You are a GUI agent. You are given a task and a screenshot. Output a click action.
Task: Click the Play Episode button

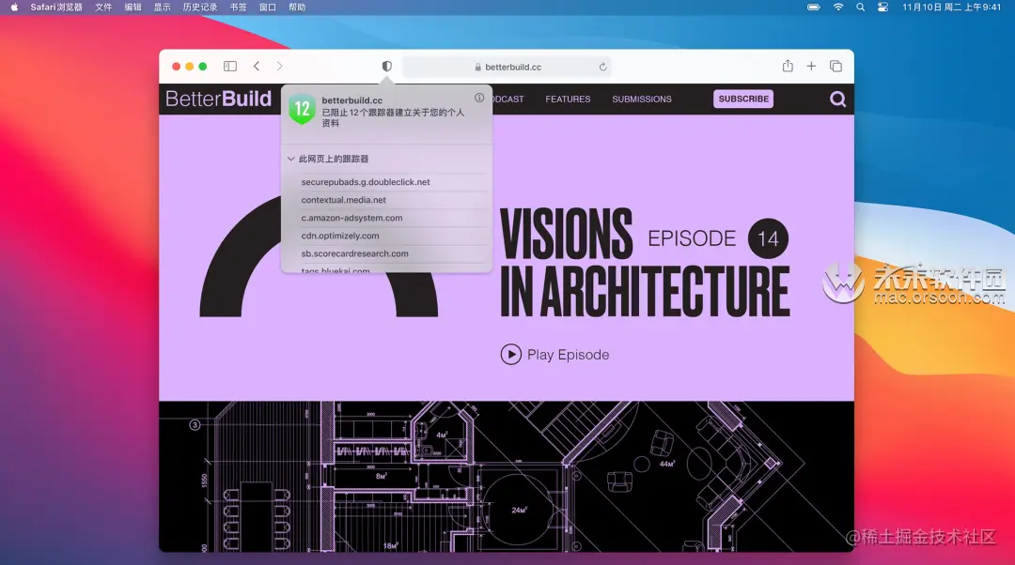(554, 354)
